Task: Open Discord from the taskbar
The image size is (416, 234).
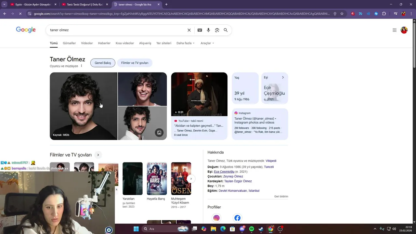Action: click(x=242, y=229)
